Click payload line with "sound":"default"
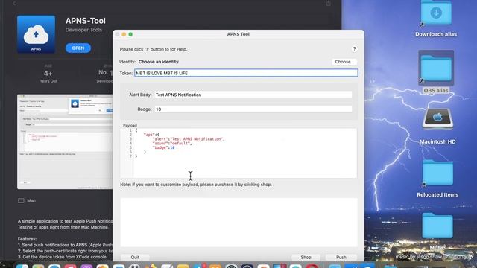 (x=172, y=143)
